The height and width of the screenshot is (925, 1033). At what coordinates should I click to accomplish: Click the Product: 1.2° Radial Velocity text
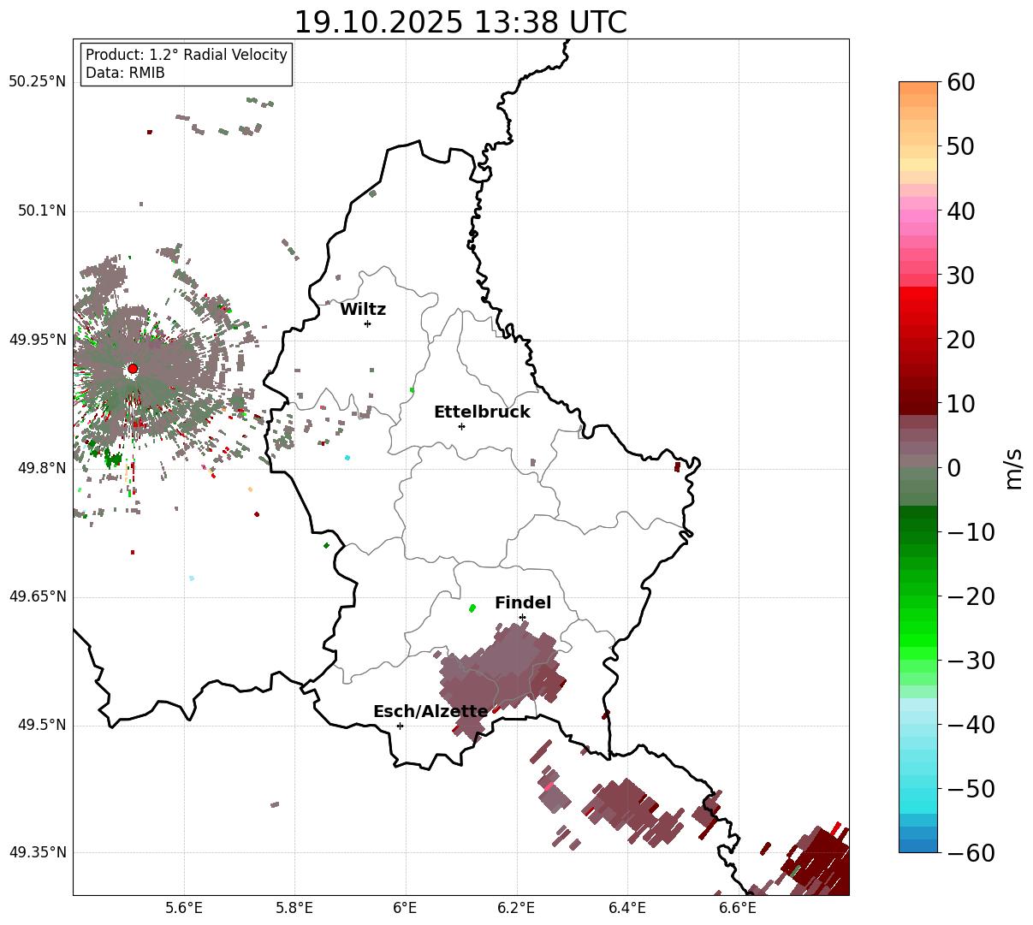point(187,55)
